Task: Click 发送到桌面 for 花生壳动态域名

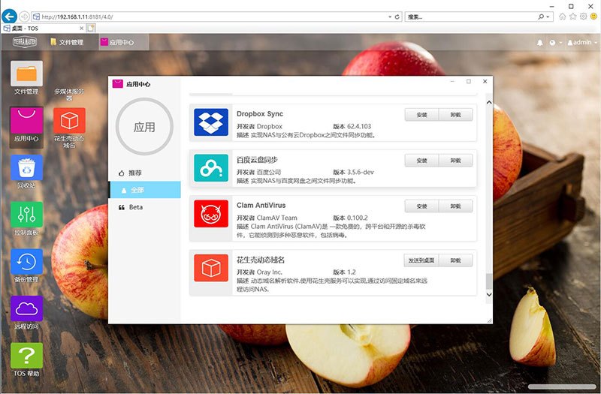Action: click(421, 260)
